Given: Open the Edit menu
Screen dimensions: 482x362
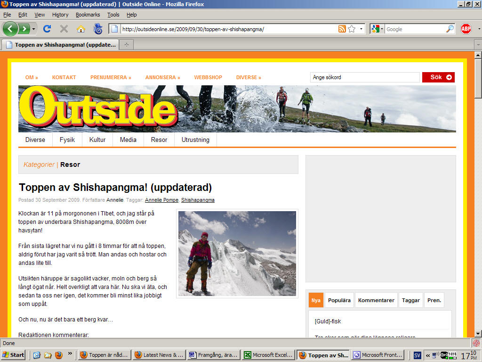Looking at the screenshot, I should pyautogui.click(x=23, y=15).
